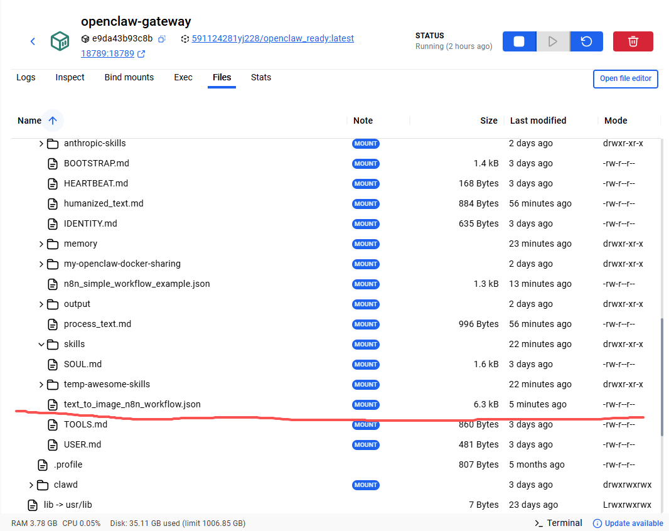Open the Bind mounts tab
669x531 pixels.
pos(129,77)
